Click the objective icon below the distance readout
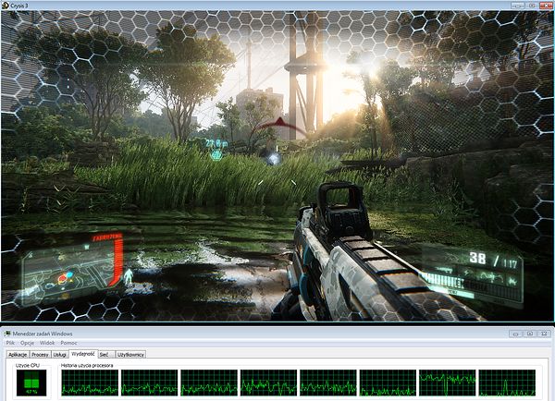Screen dimensions: 555x401 [x=216, y=154]
